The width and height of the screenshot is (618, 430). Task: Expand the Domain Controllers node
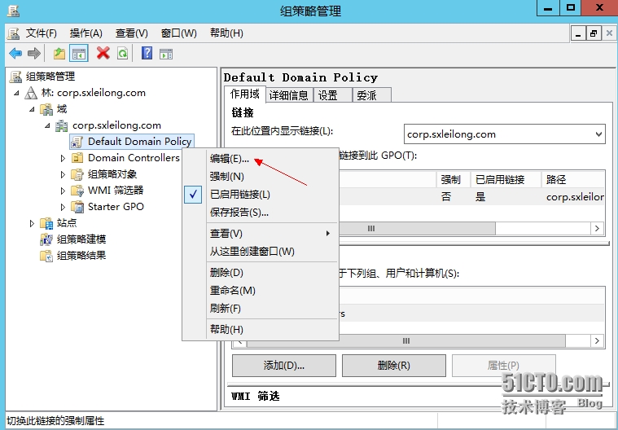coord(63,159)
